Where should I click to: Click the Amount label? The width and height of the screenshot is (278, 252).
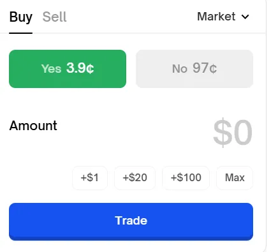(33, 126)
